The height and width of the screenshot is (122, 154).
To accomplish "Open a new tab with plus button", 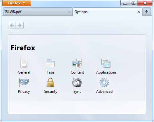I will click(147, 12).
